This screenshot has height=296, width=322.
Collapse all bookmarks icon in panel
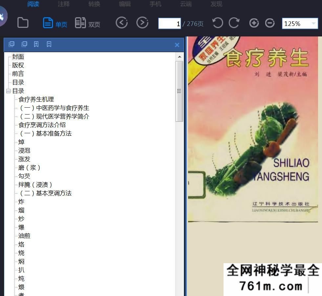(24, 44)
